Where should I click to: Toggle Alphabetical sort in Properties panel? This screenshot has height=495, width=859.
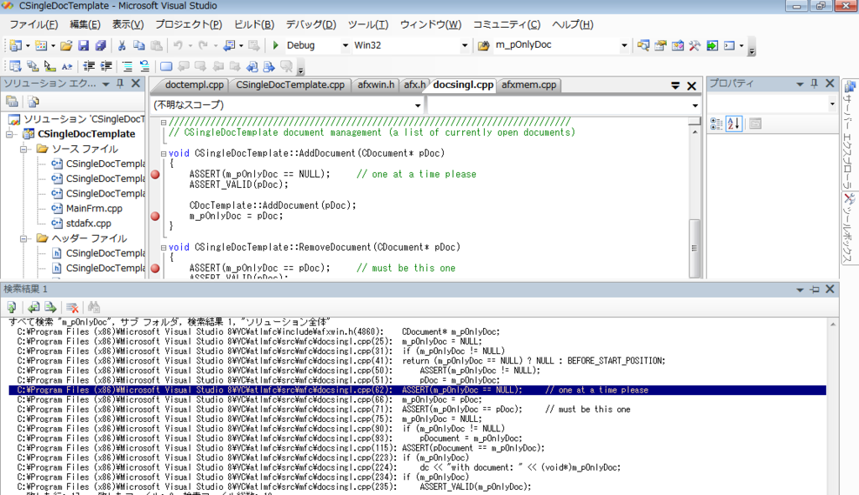click(734, 124)
